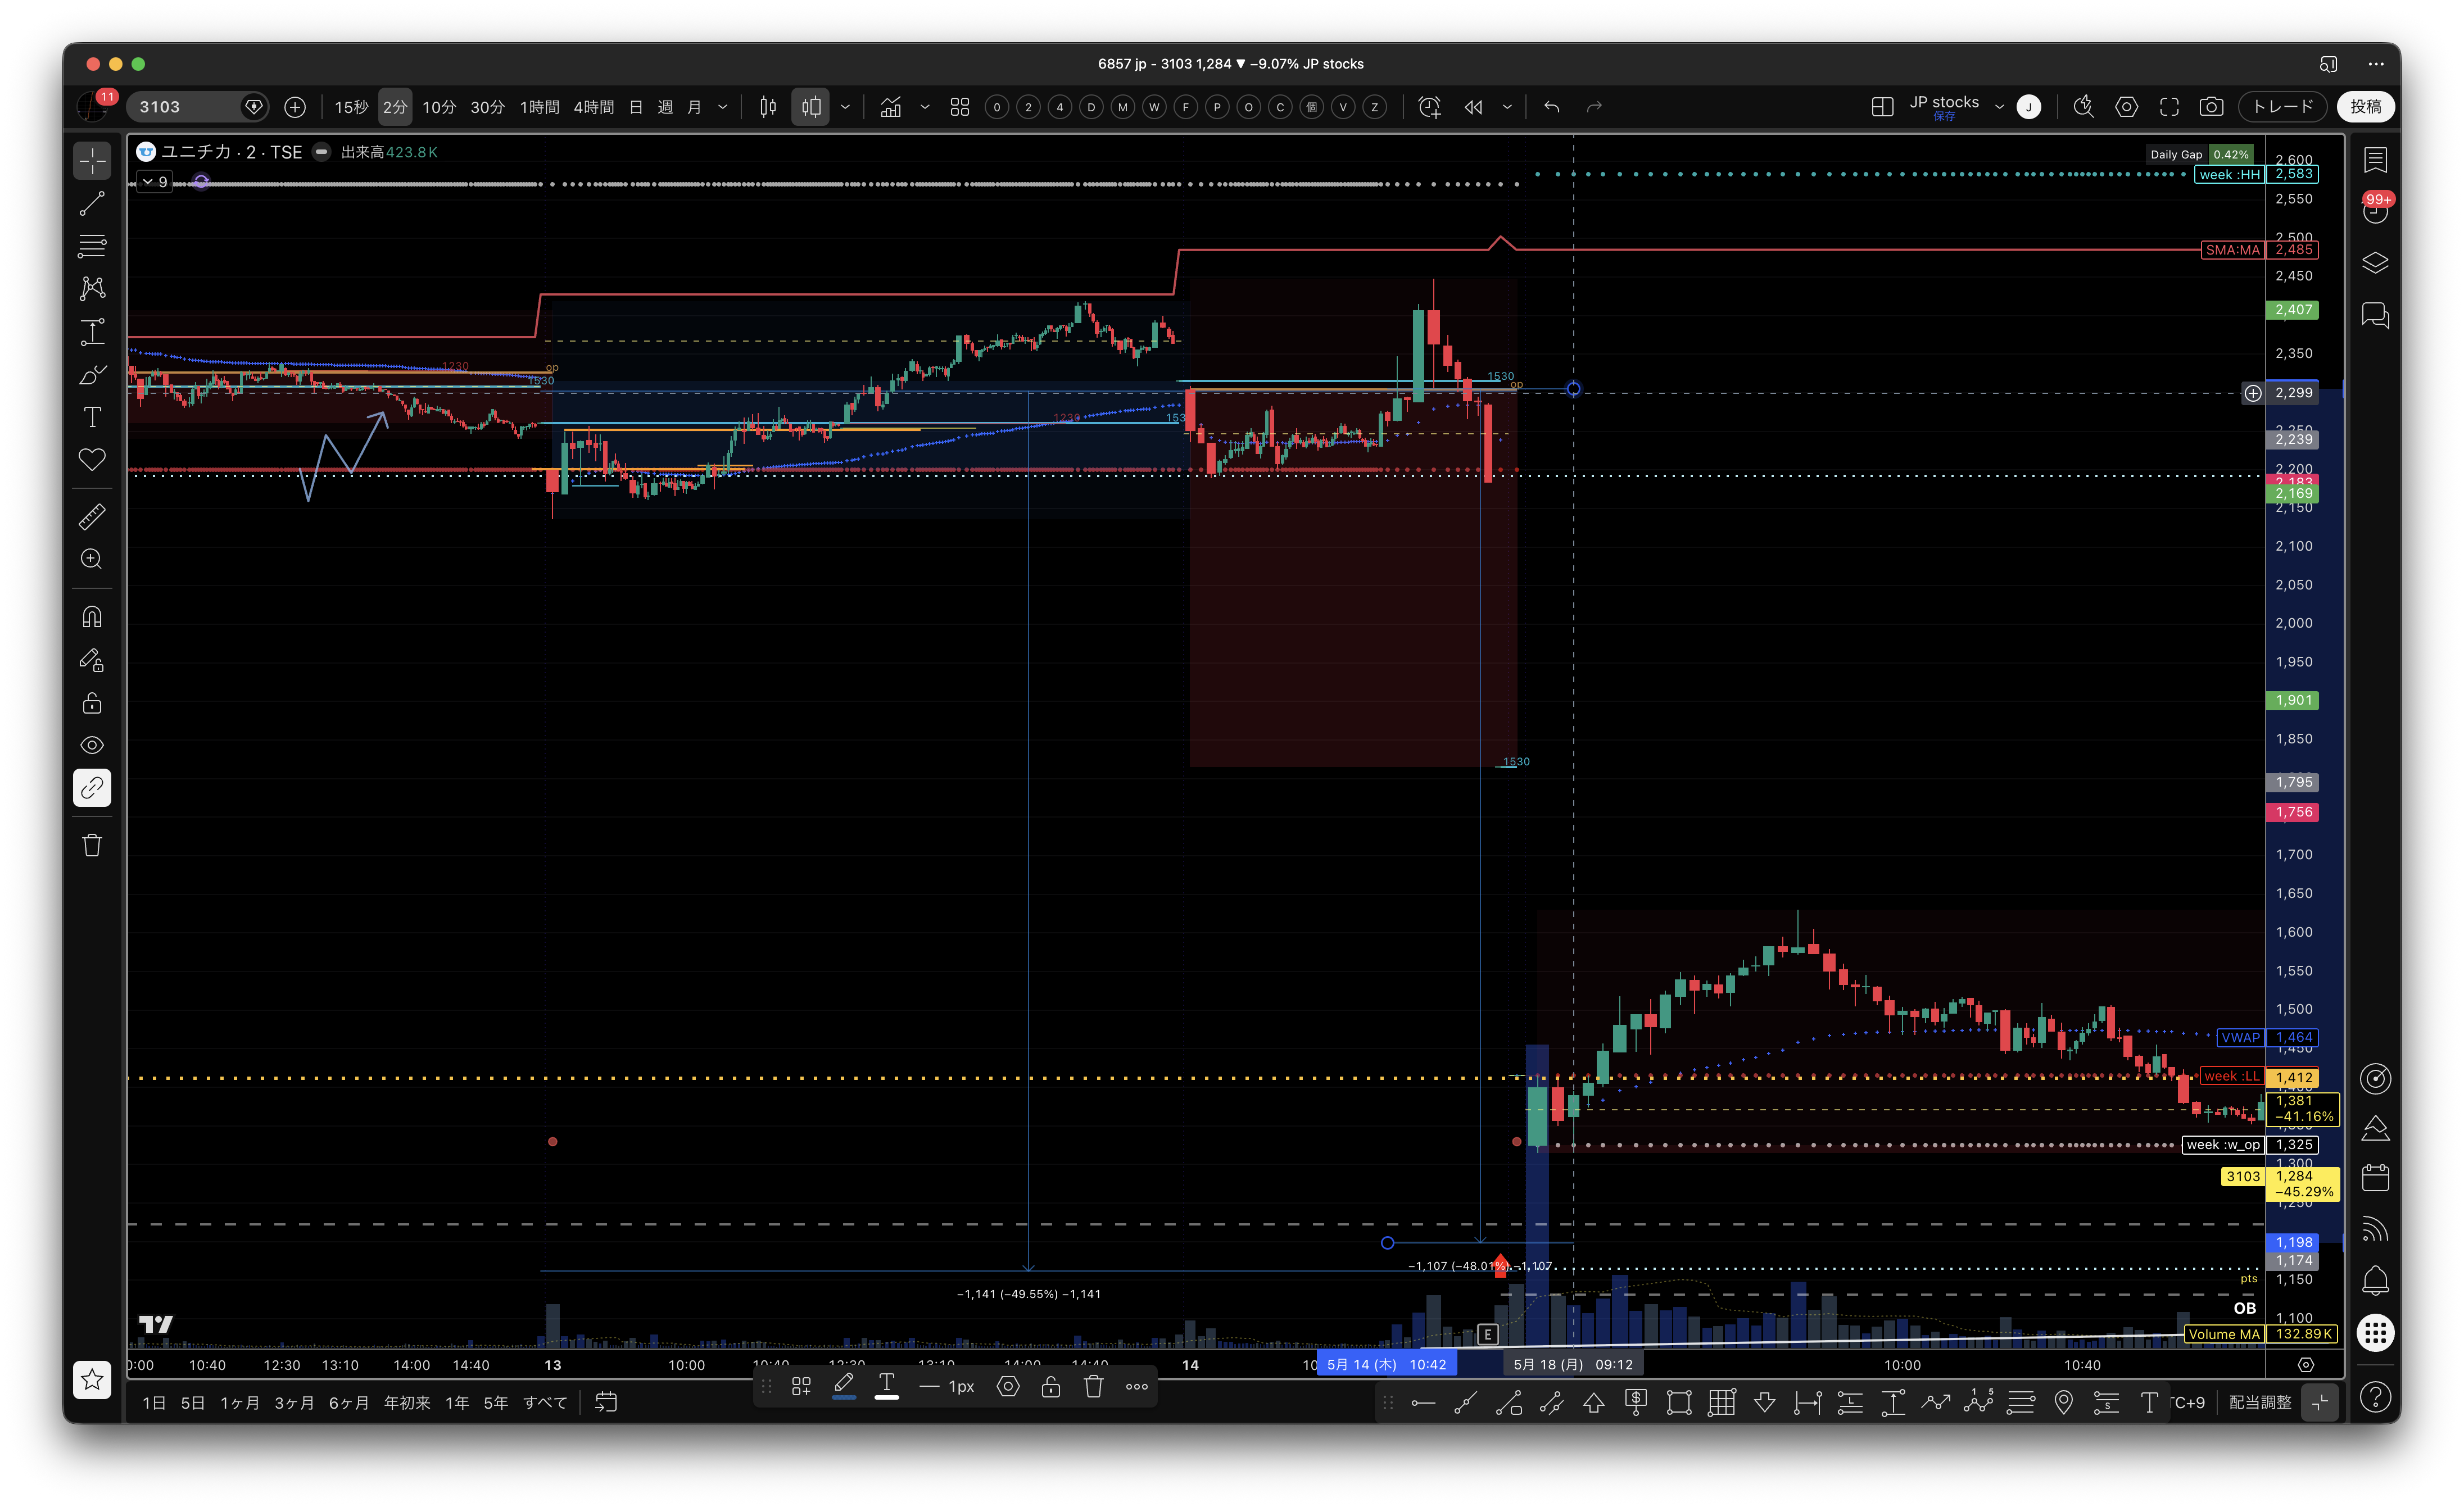Viewport: 2464px width, 1507px height.
Task: Change drawing line color pencil swatch
Action: click(x=844, y=1387)
